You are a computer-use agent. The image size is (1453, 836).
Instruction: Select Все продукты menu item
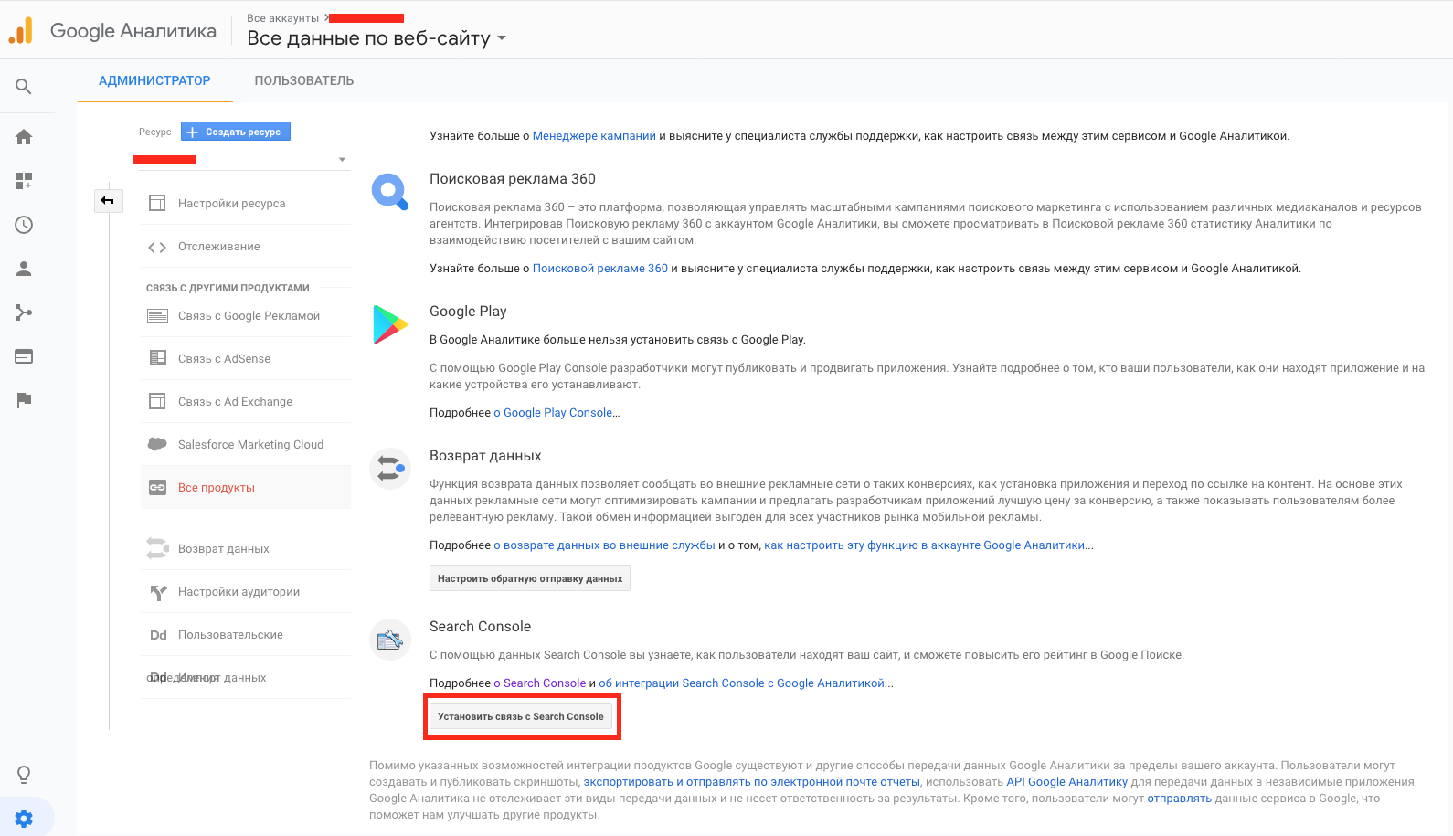(246, 487)
